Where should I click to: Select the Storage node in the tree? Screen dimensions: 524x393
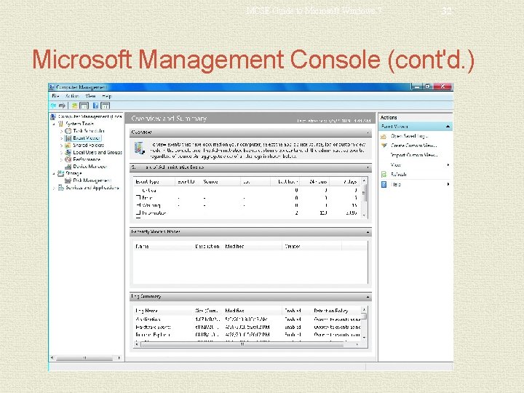tap(74, 173)
